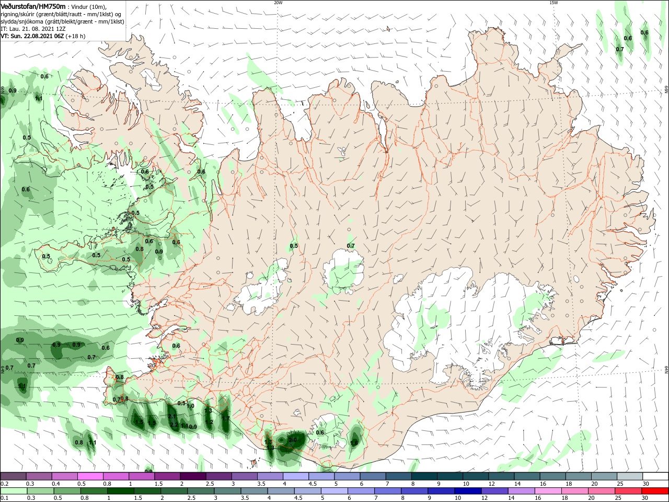Pick the red-pink rain swatch labeled 25

tap(630, 491)
